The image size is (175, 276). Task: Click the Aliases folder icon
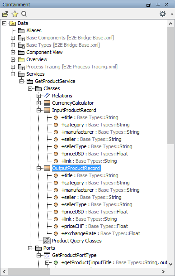[x=21, y=30]
